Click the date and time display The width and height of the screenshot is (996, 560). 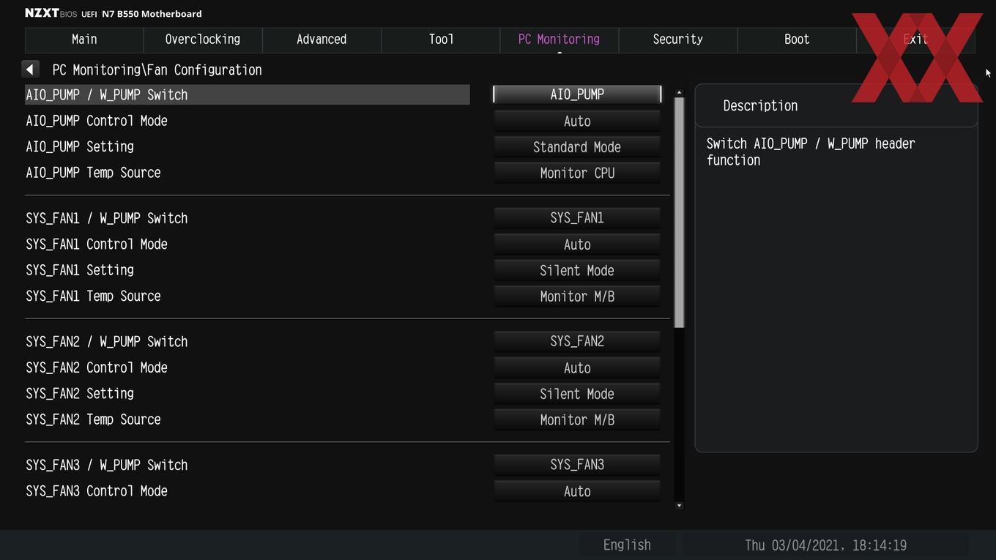tap(825, 545)
